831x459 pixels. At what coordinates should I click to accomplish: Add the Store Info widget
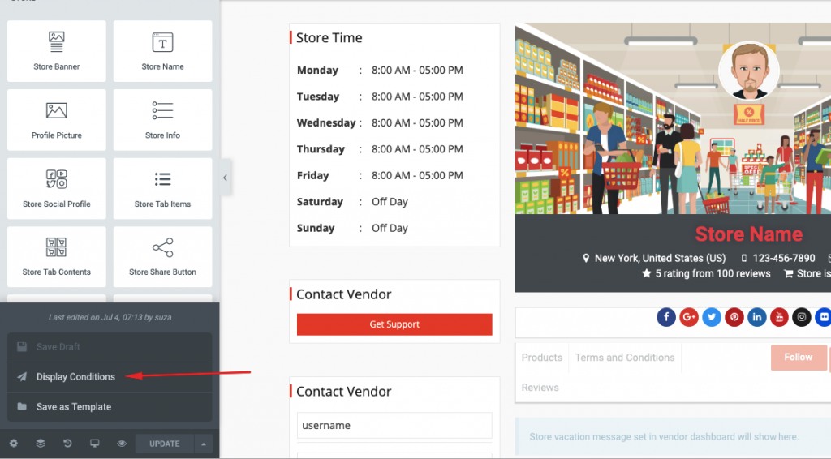[x=162, y=120]
